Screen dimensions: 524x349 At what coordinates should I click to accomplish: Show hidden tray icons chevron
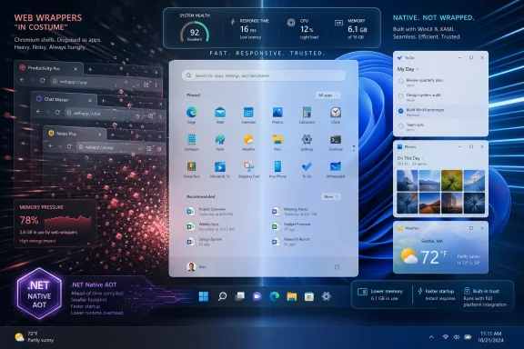[x=431, y=337]
